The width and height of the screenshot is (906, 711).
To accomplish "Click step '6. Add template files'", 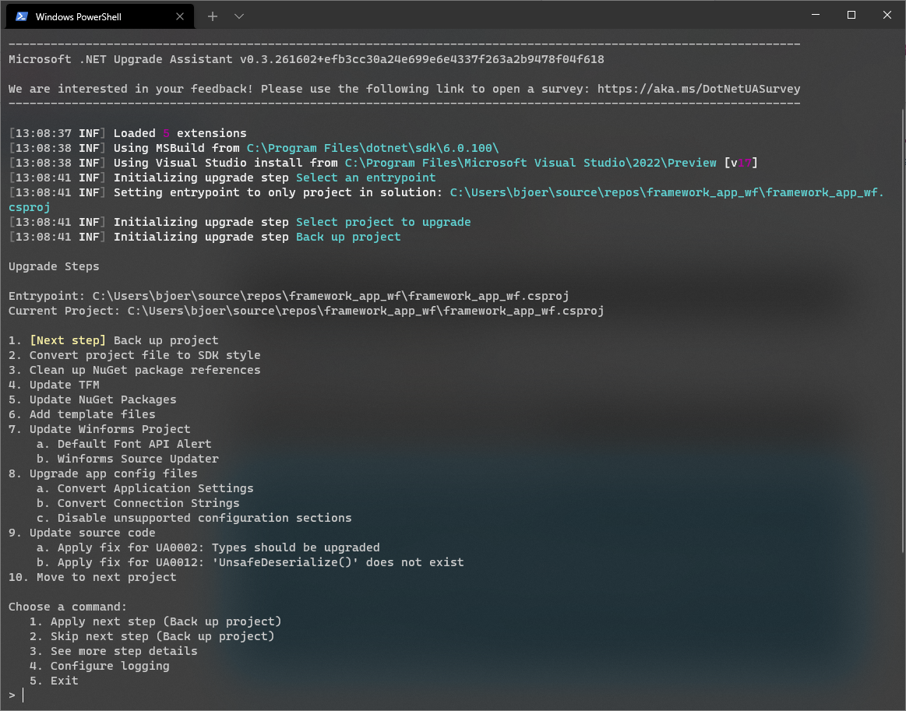I will point(82,414).
